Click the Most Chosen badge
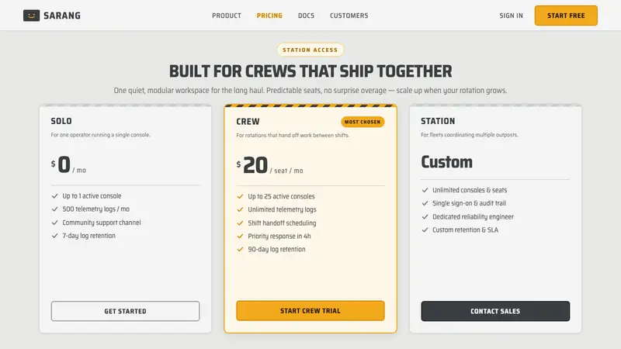 363,122
